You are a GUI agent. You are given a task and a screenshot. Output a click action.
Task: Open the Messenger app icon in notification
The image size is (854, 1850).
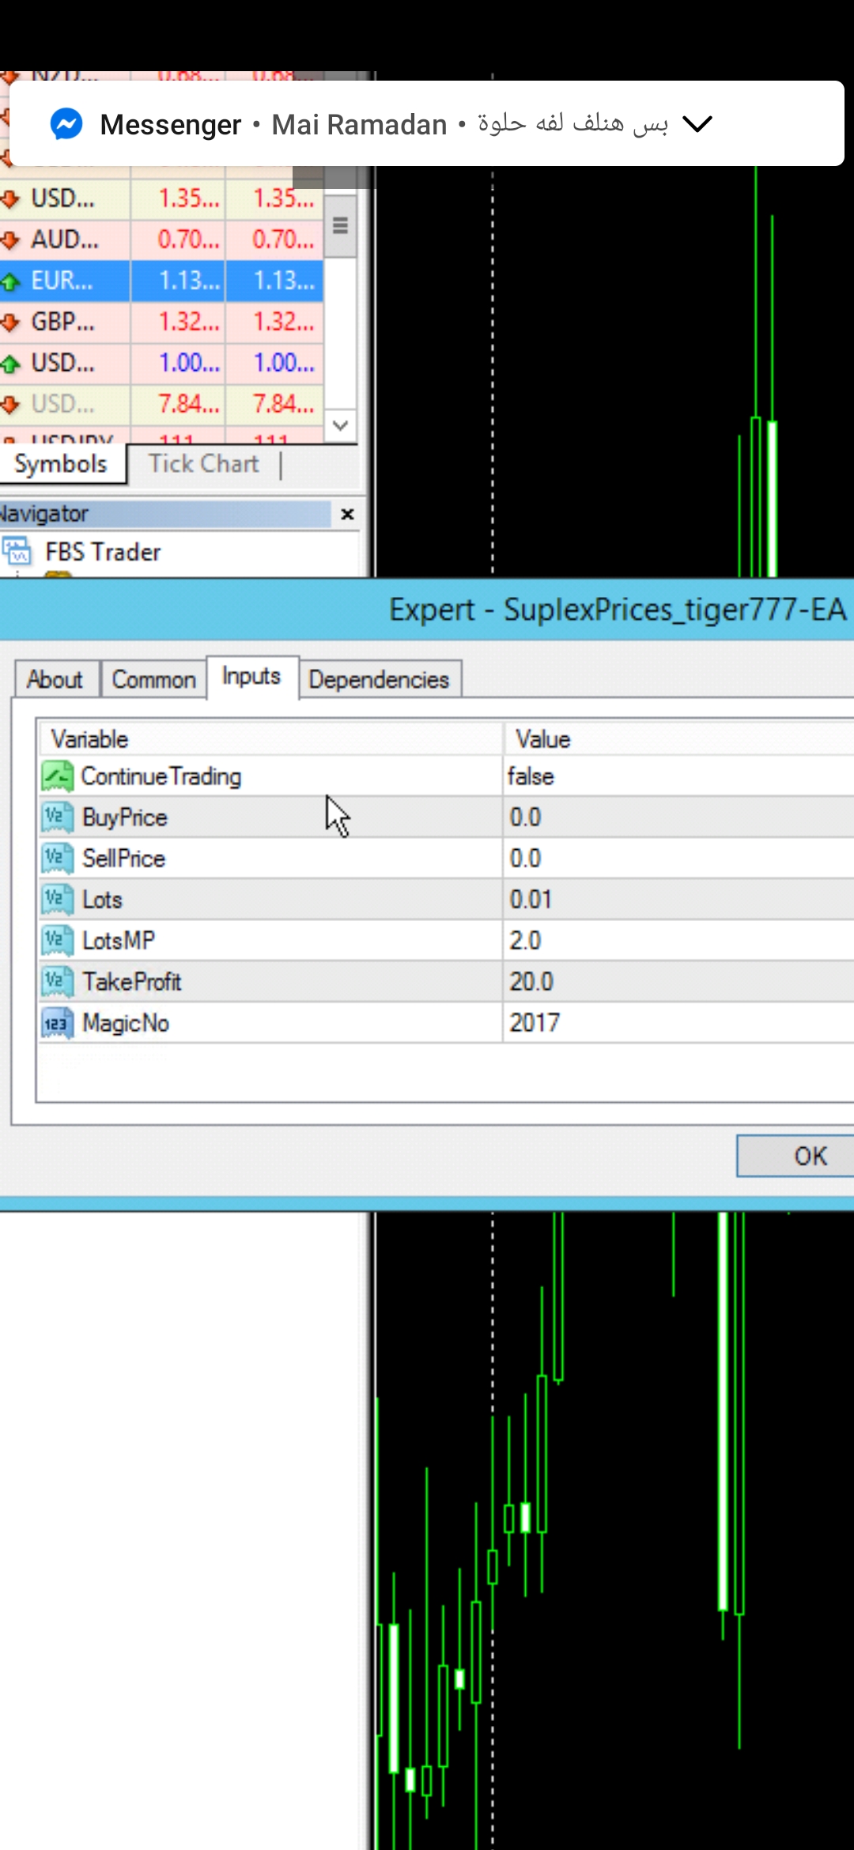click(x=66, y=124)
